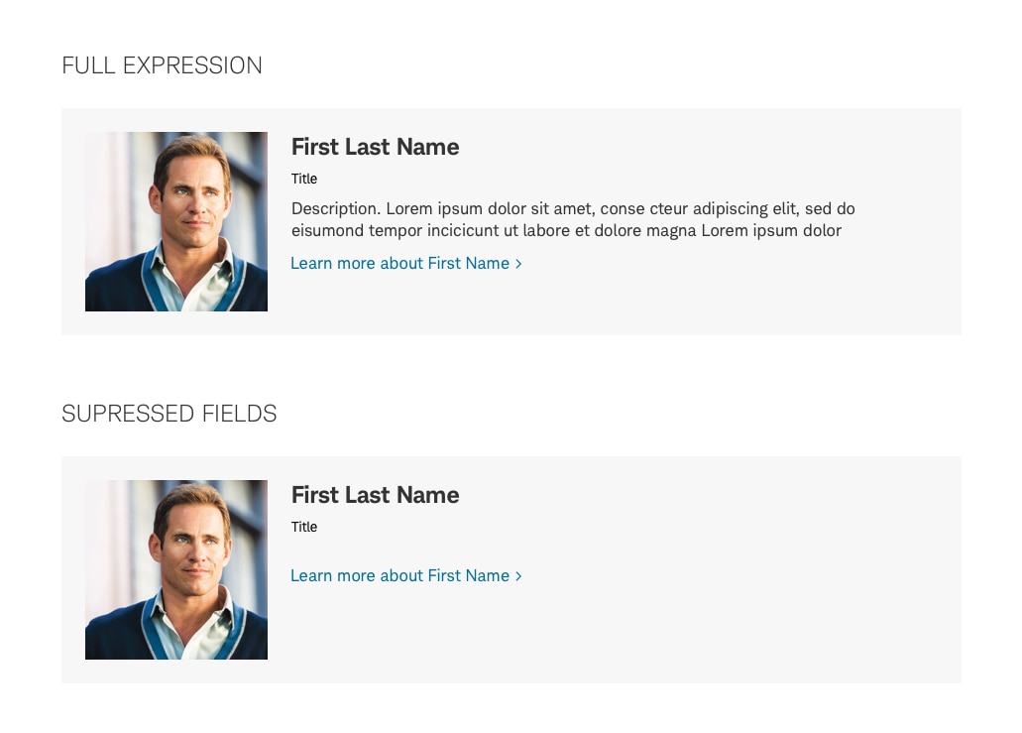Select the First Last Name heading in the Full Expression card
1022x733 pixels.
tap(375, 147)
